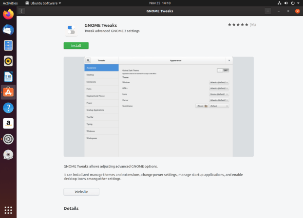The width and height of the screenshot is (303, 218).
Task: Open Files manager from the dock
Action: click(x=8, y=45)
